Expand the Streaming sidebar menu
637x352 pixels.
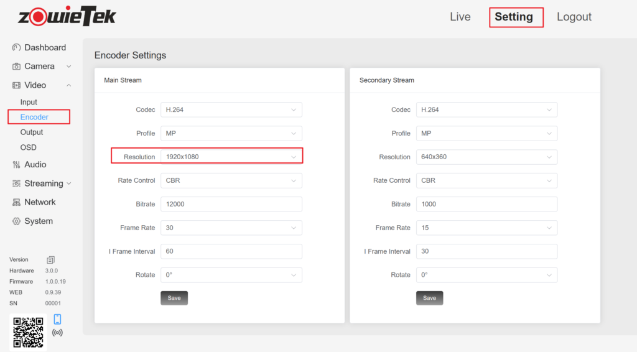[43, 183]
